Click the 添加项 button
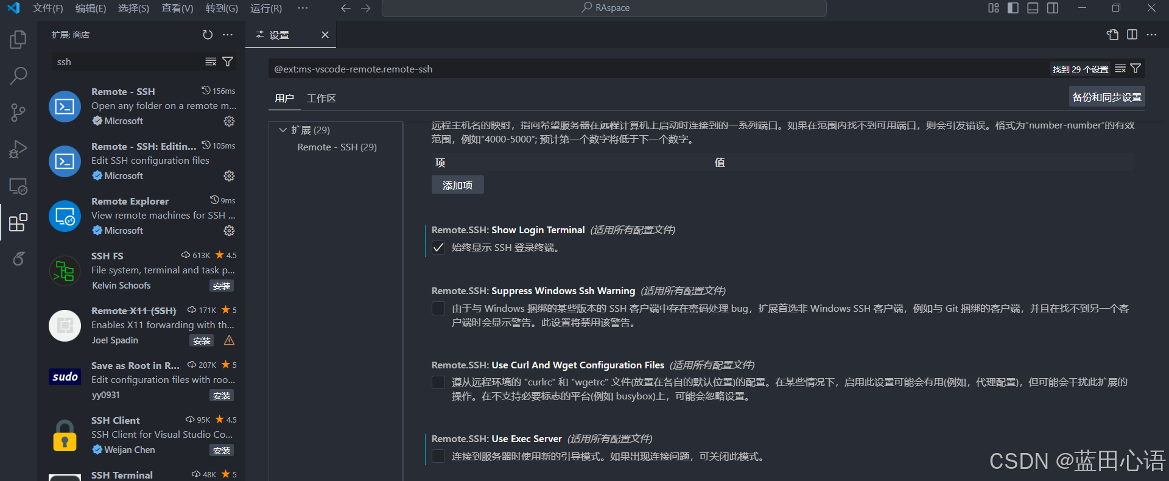The height and width of the screenshot is (481, 1169). (x=458, y=185)
